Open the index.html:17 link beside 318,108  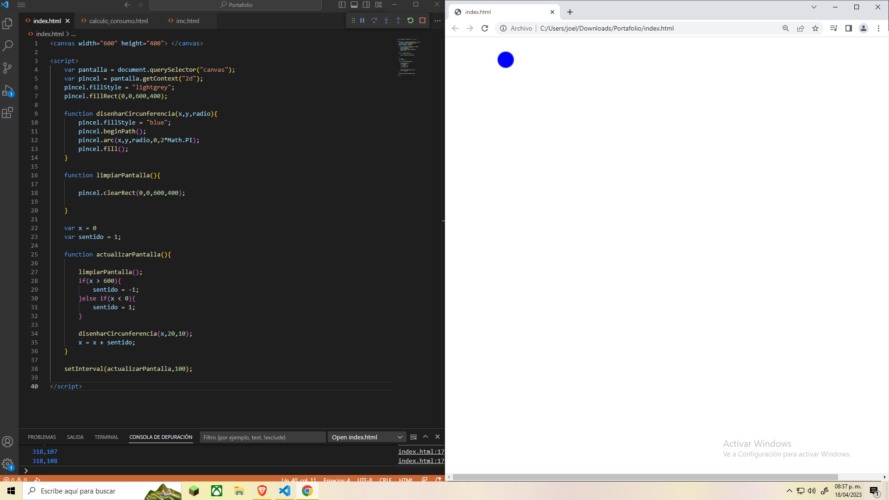[421, 461]
